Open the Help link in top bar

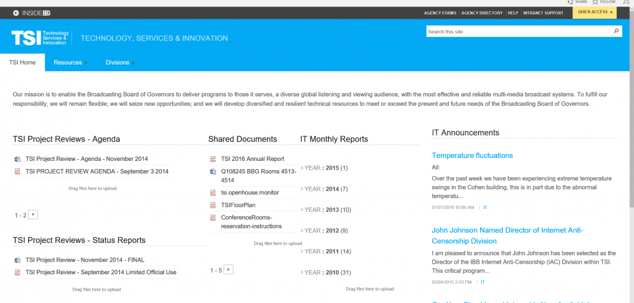point(513,13)
